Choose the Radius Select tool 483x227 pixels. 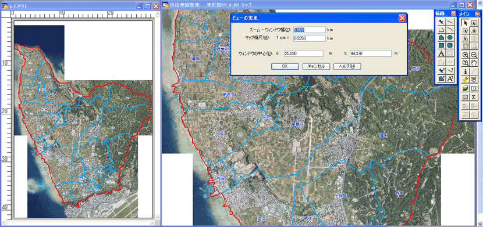coord(466,30)
